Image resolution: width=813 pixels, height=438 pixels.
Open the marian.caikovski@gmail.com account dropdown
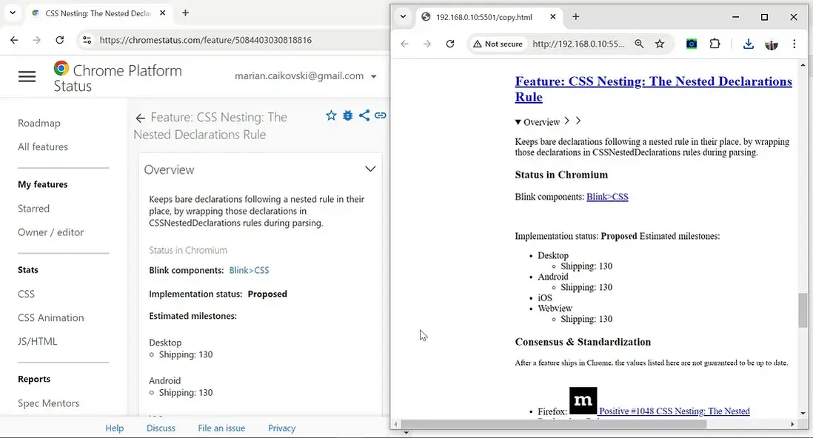(x=305, y=75)
